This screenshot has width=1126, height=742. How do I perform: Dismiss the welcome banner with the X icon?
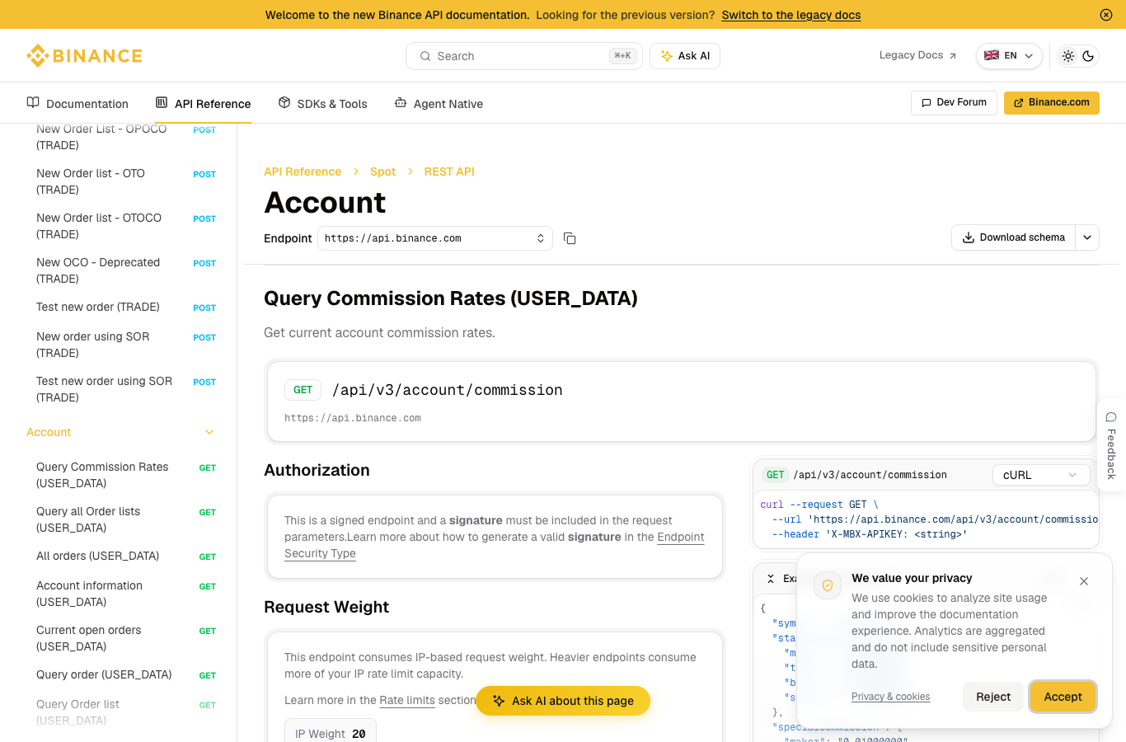[x=1106, y=15]
